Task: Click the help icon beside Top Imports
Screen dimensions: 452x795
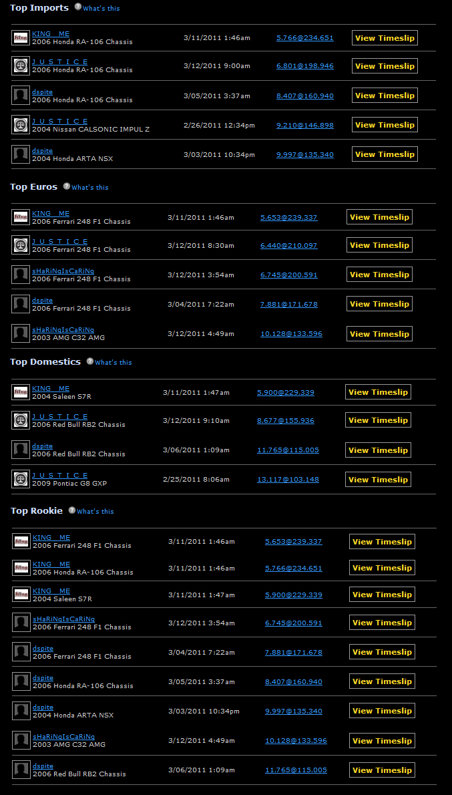Action: pyautogui.click(x=78, y=7)
